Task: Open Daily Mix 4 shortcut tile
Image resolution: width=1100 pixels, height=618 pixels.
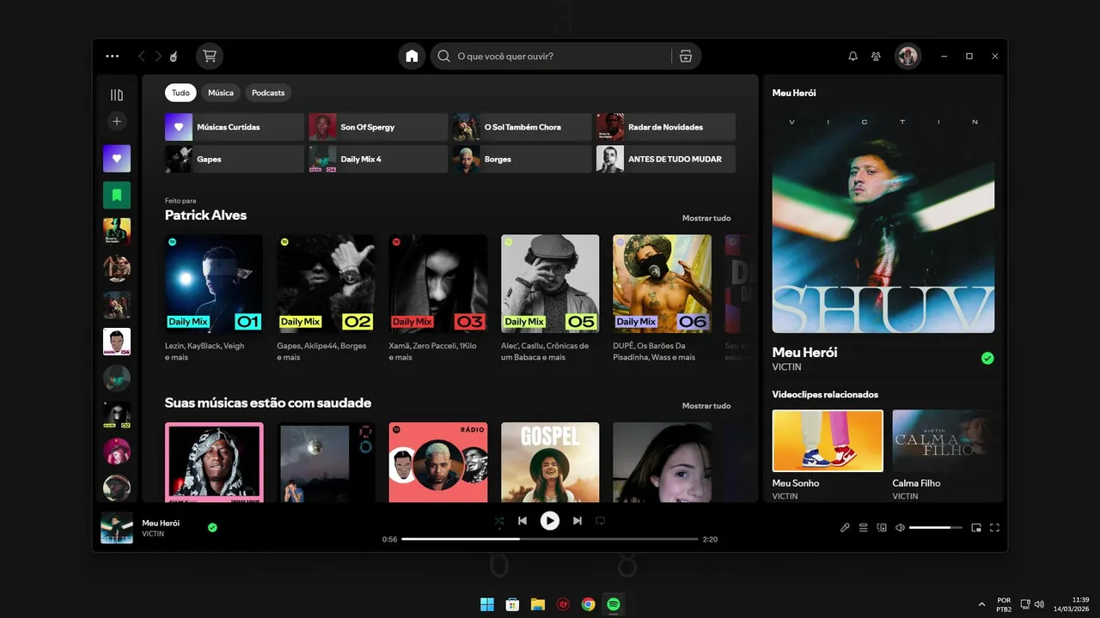Action: click(378, 159)
